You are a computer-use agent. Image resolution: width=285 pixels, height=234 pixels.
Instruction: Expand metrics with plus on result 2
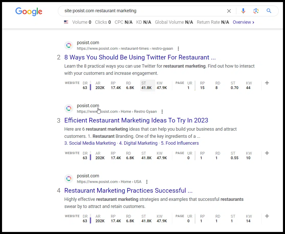point(267,83)
